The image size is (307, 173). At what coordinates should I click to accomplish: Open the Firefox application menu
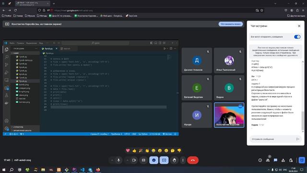[x=303, y=10]
